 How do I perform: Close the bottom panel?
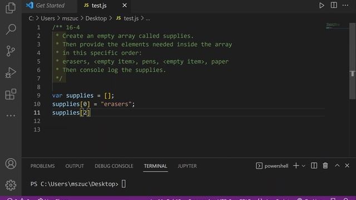[x=347, y=166]
